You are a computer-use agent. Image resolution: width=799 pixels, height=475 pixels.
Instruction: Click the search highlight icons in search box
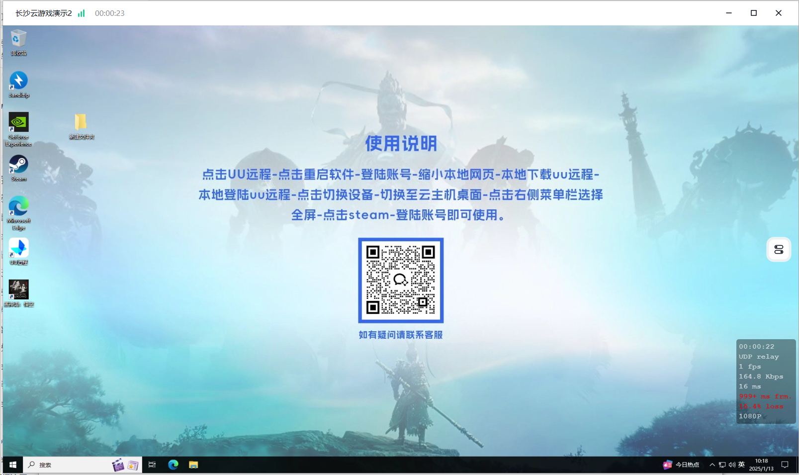tap(125, 465)
